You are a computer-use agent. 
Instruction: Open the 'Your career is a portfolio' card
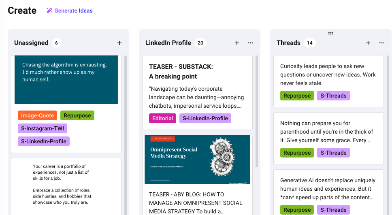point(66,184)
